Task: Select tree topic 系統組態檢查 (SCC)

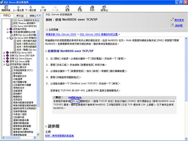Action: (23, 70)
